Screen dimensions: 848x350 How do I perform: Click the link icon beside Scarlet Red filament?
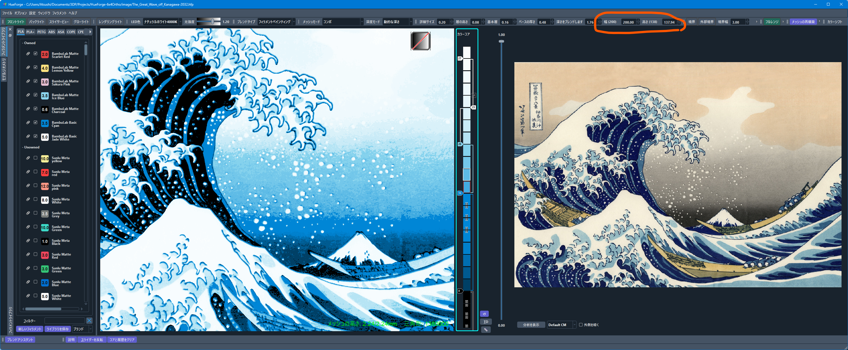(x=28, y=54)
